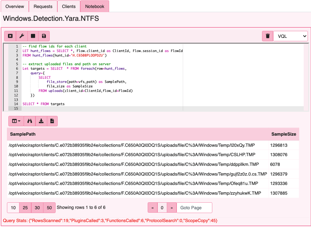The width and height of the screenshot is (311, 229).
Task: Enable 10 rows per page view
Action: [13, 207]
